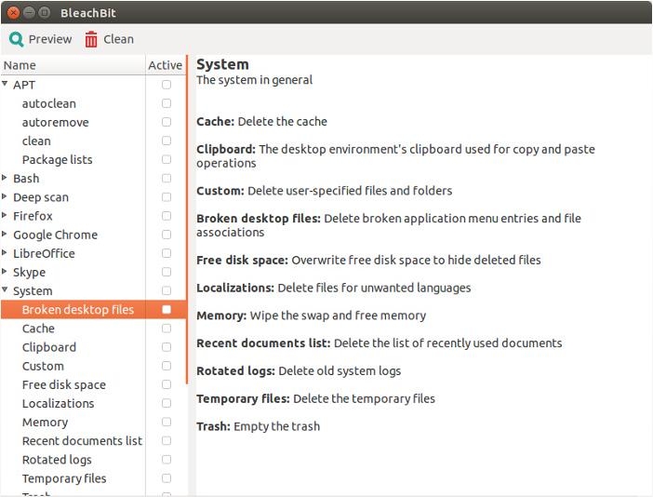
Task: Expand the Skype tree group
Action: [5, 271]
